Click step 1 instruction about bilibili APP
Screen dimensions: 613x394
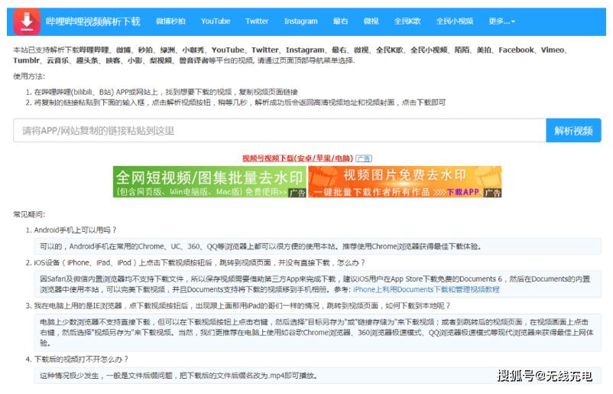[166, 92]
